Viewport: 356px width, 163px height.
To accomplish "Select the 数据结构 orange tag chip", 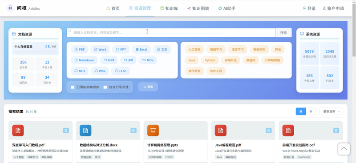I will [x=259, y=49].
